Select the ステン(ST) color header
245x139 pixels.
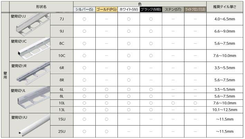[x=173, y=10]
